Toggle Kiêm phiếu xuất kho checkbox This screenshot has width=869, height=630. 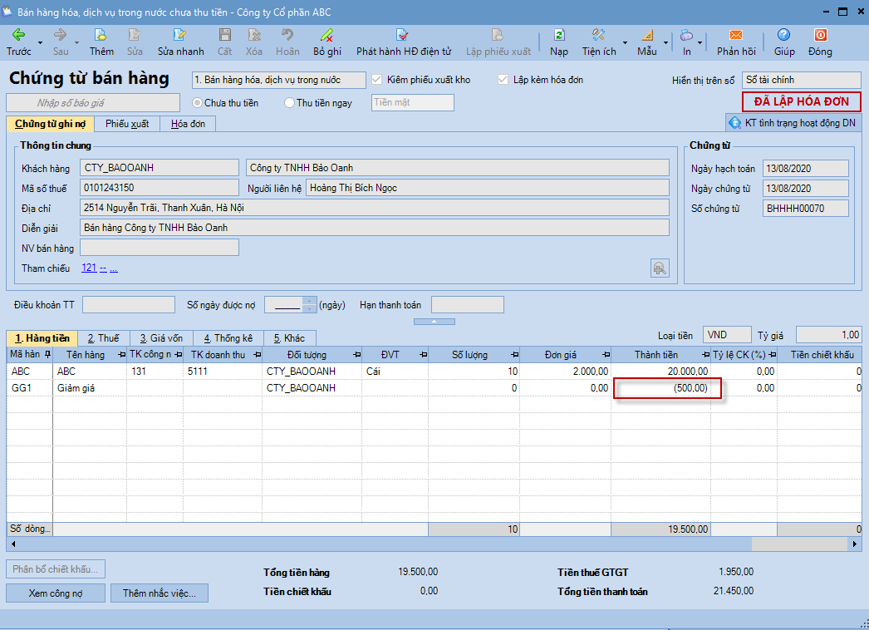click(x=377, y=80)
